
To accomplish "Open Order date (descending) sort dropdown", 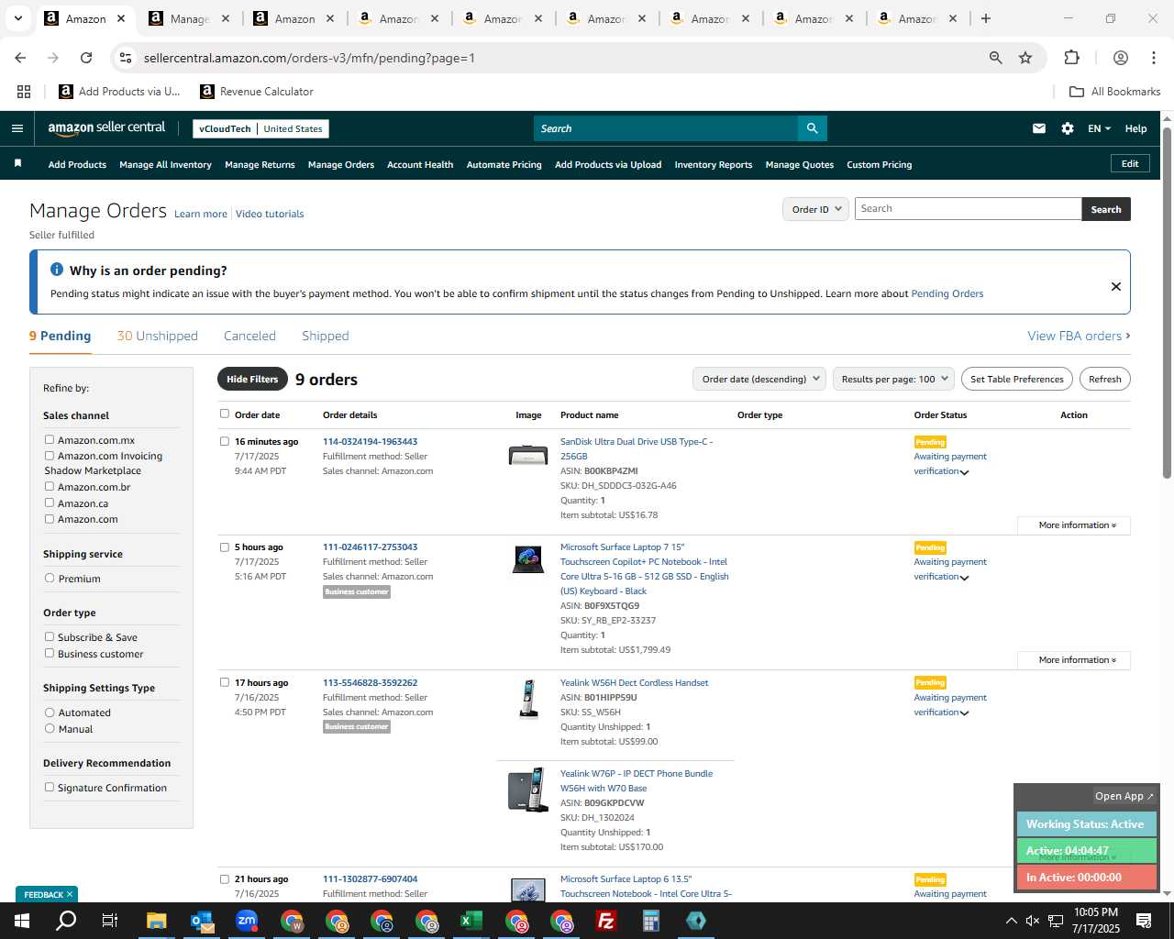I will [x=759, y=379].
